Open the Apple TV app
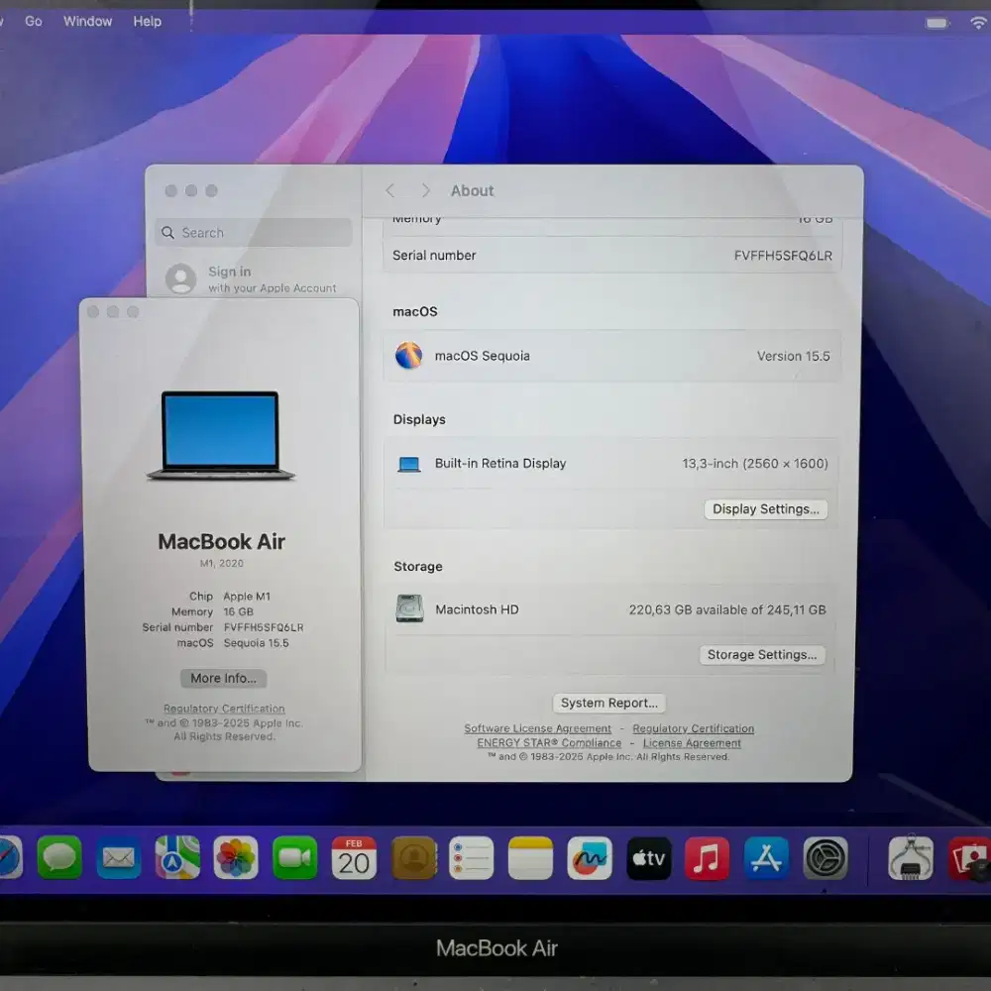This screenshot has width=991, height=991. click(648, 857)
